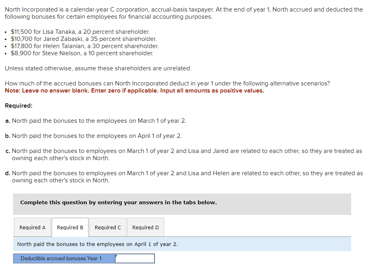Click the 'Complete this question' instruction banner
Screen dimensions: 371x267
tap(182, 204)
